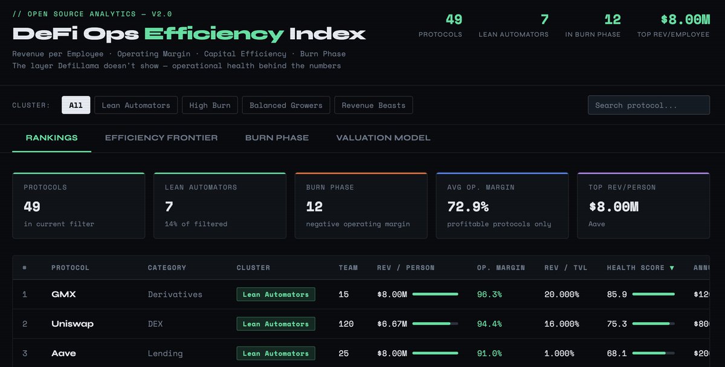This screenshot has width=725, height=367.
Task: Open the Rankings tab
Action: 51,138
